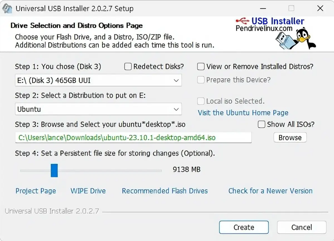Viewport: 334px width, 241px height.
Task: Click the persistent file size slider handle
Action: coord(54,170)
